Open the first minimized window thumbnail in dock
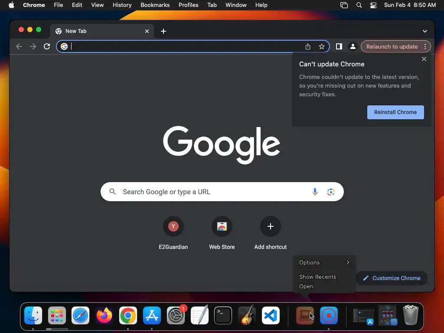This screenshot has height=333, width=444. [x=364, y=315]
